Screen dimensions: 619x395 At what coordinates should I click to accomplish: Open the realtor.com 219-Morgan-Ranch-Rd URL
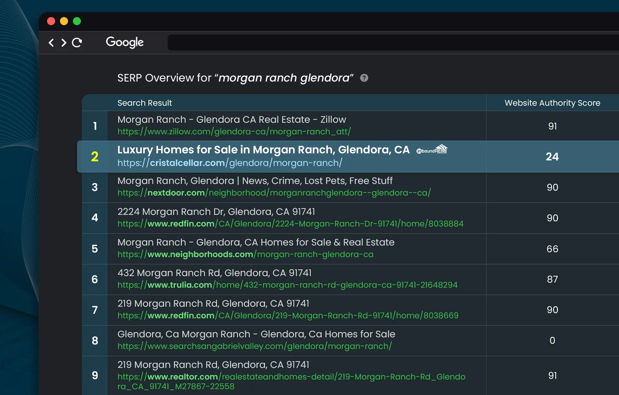coord(291,381)
